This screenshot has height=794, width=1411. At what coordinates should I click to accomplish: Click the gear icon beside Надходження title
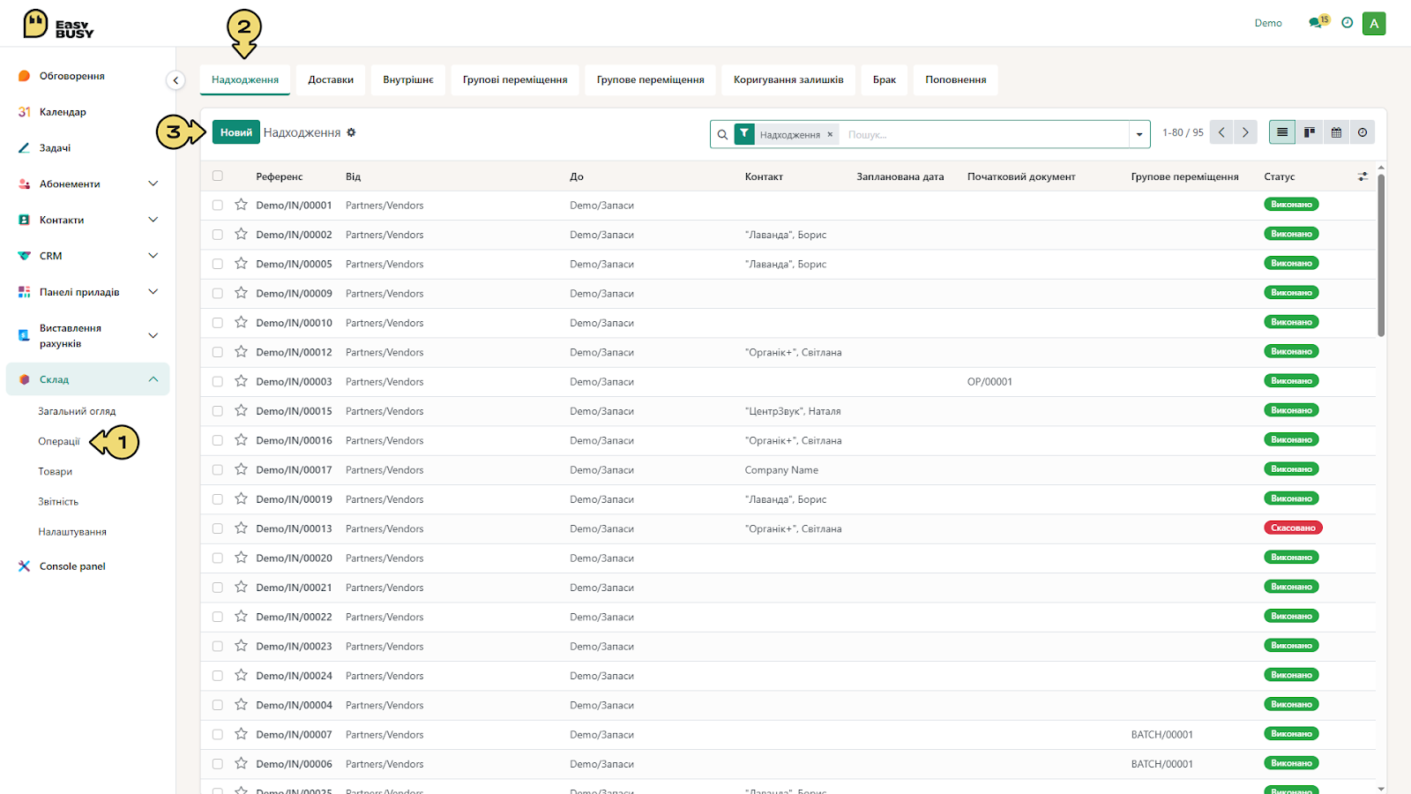pyautogui.click(x=351, y=132)
